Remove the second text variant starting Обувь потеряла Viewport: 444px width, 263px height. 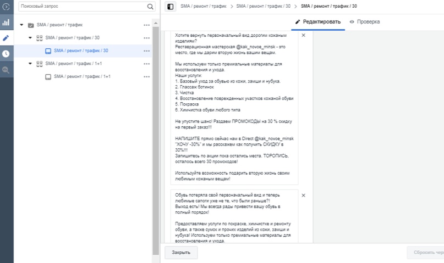pos(303,195)
